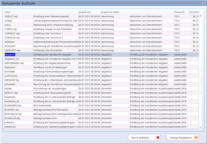Select the ABSTIMMABG.rep row
207x144 pixels.
[x=102, y=63]
